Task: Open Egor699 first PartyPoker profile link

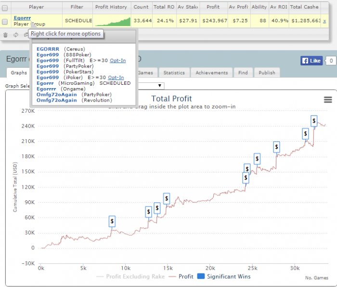Action: [48, 66]
